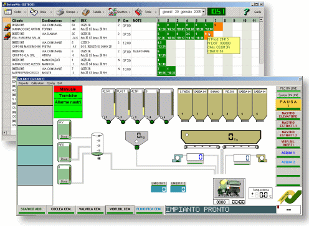Click the RED additive tank

65,152
